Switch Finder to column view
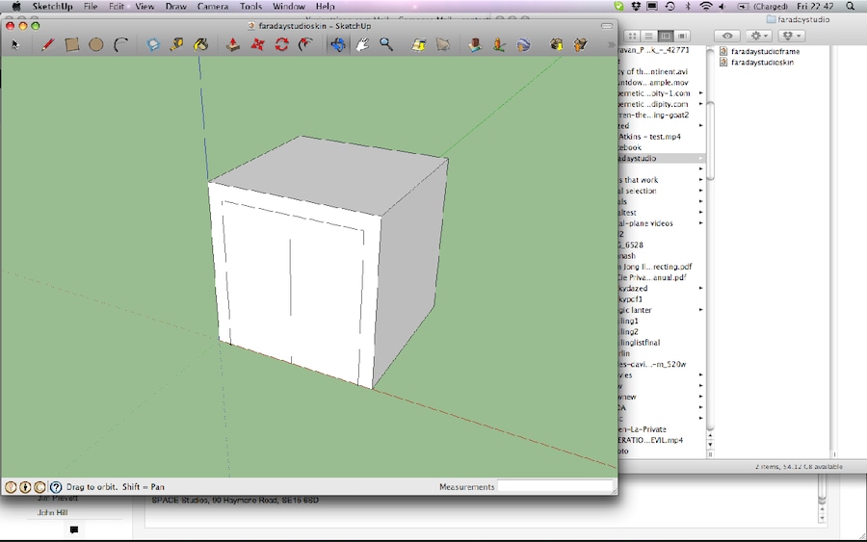The height and width of the screenshot is (542, 867). pos(666,36)
